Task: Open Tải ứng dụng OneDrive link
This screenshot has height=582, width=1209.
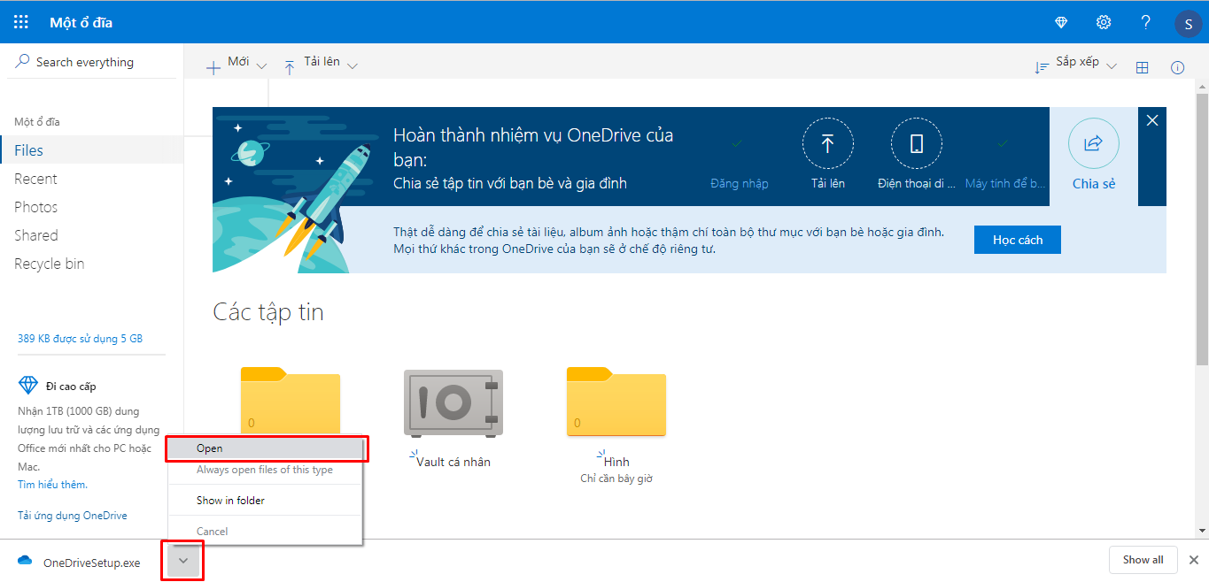Action: click(73, 516)
